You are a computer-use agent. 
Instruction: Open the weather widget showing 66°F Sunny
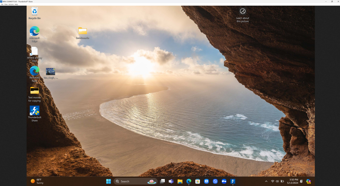click(37, 181)
